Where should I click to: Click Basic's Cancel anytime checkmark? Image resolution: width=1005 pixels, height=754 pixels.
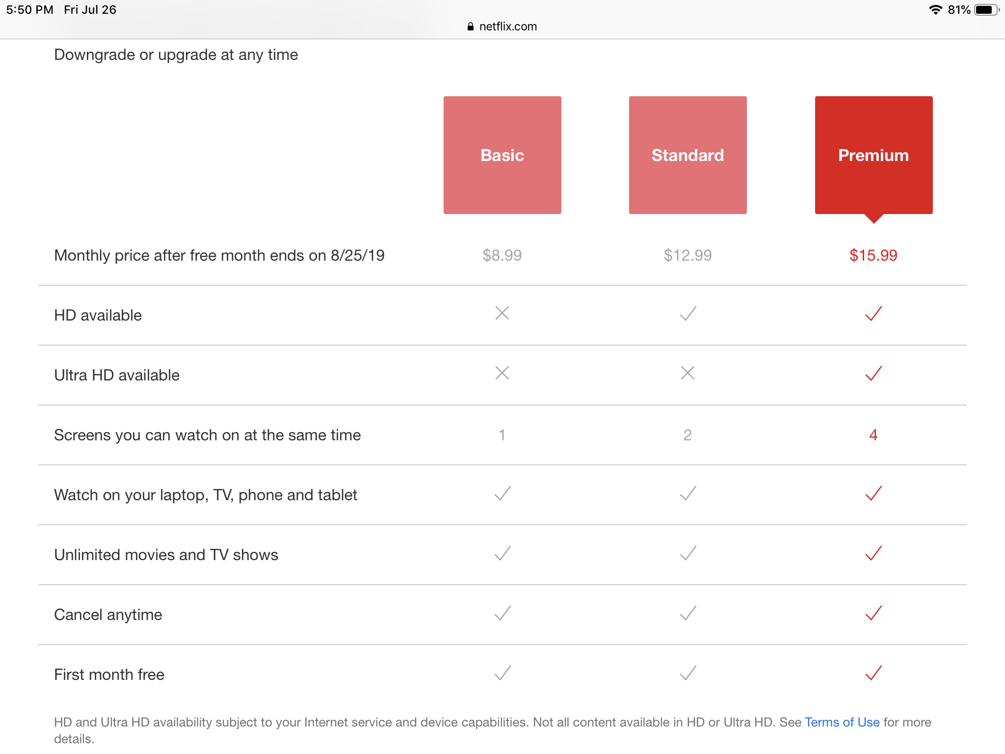pos(502,613)
